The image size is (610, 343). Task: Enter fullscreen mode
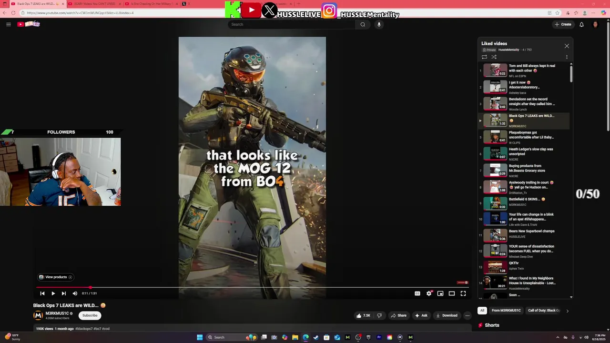coord(463,293)
